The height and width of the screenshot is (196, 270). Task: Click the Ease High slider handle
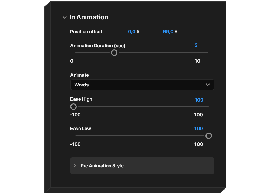point(73,107)
